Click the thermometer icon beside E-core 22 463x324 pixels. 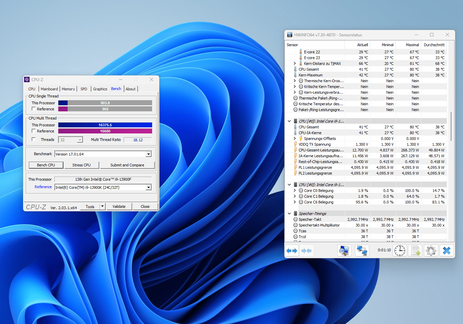(x=301, y=52)
